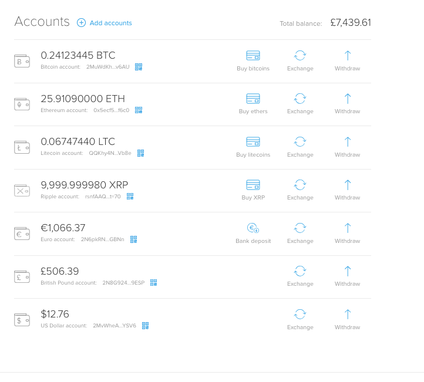
Task: Click the Withdraw label in ETH row
Action: tap(347, 111)
